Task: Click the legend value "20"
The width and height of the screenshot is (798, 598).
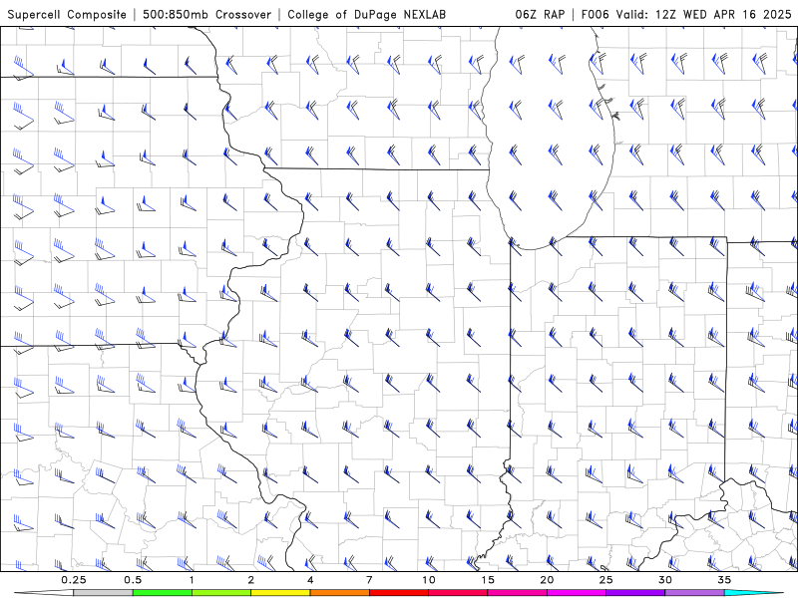Action: pyautogui.click(x=547, y=580)
